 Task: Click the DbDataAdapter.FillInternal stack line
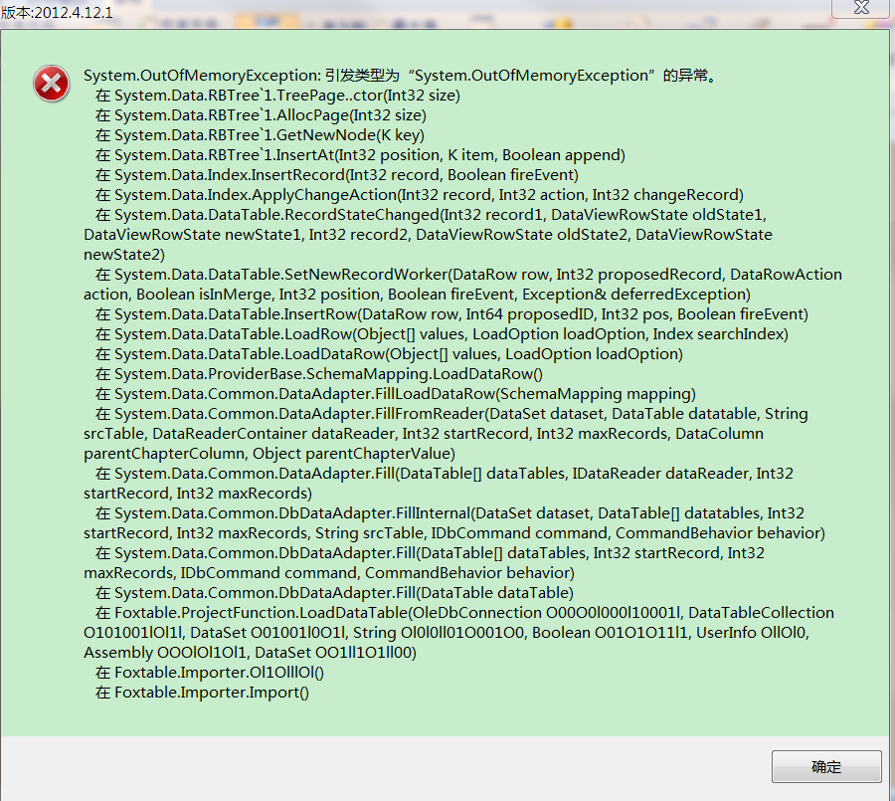tap(454, 523)
